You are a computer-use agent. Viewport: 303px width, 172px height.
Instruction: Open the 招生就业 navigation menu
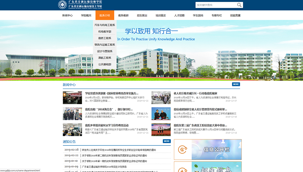click(142, 15)
